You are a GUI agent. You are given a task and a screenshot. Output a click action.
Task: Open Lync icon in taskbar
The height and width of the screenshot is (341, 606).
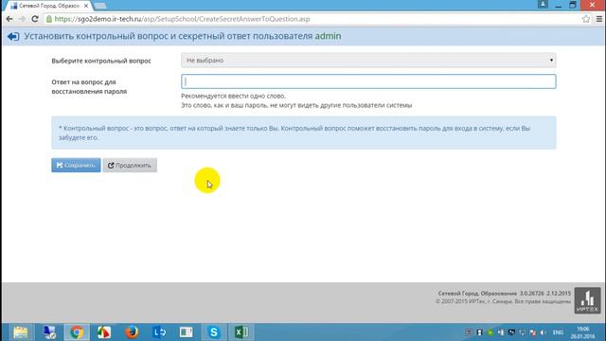tap(159, 332)
